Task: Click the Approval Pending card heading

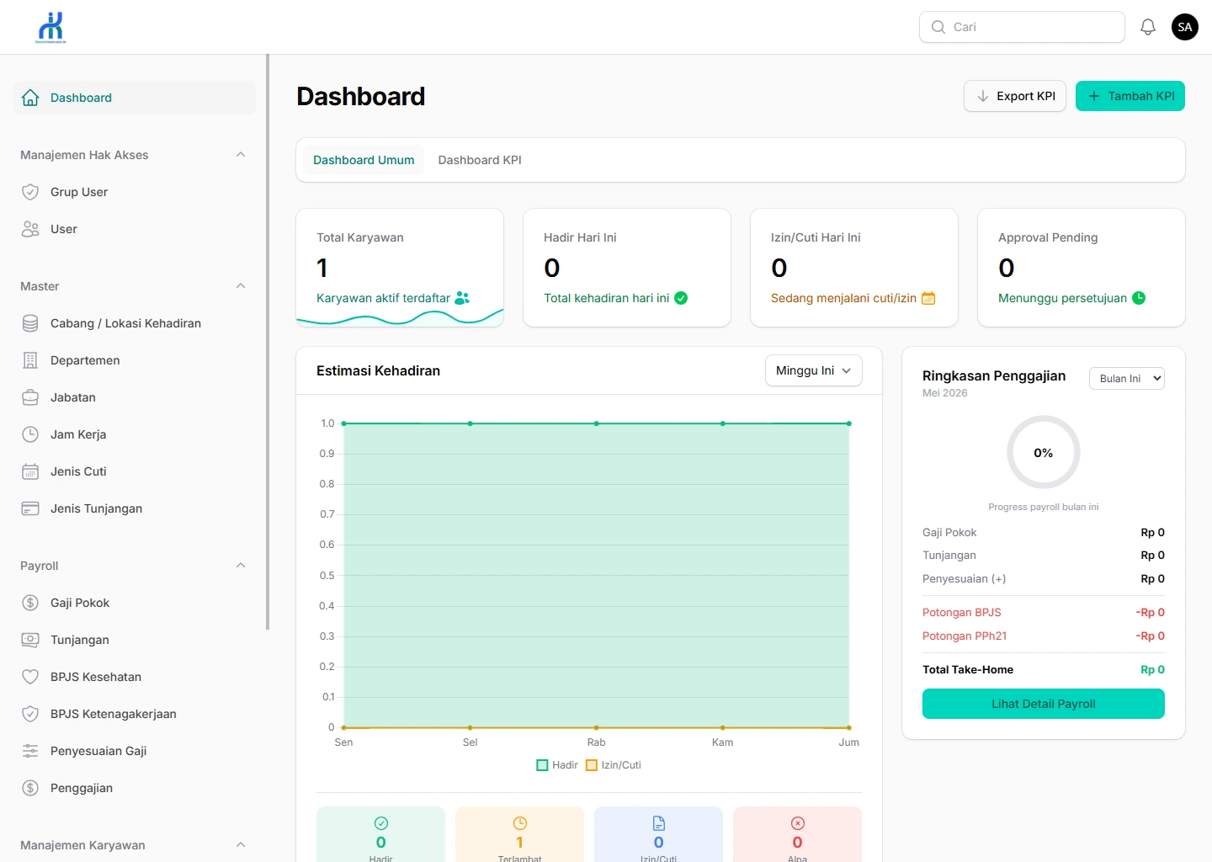Action: [x=1048, y=237]
